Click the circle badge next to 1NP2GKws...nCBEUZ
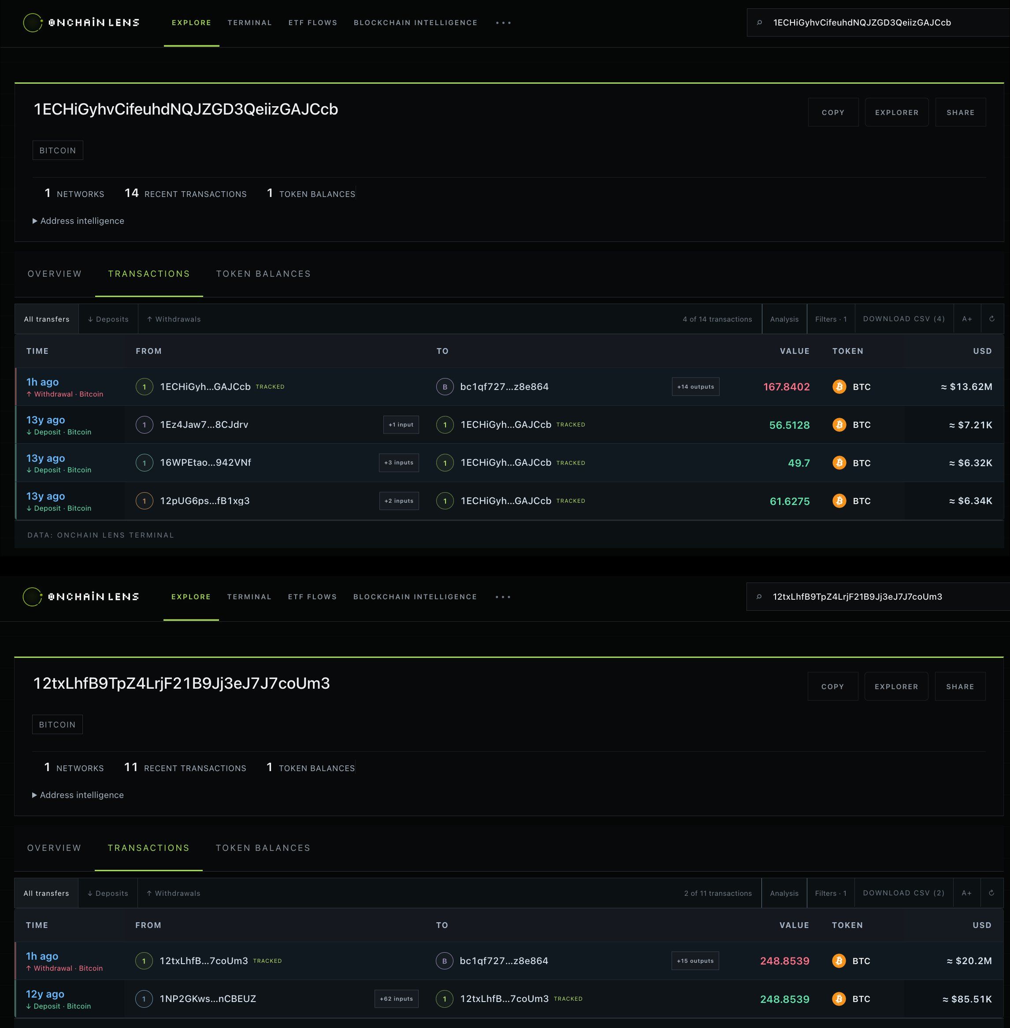 point(144,999)
